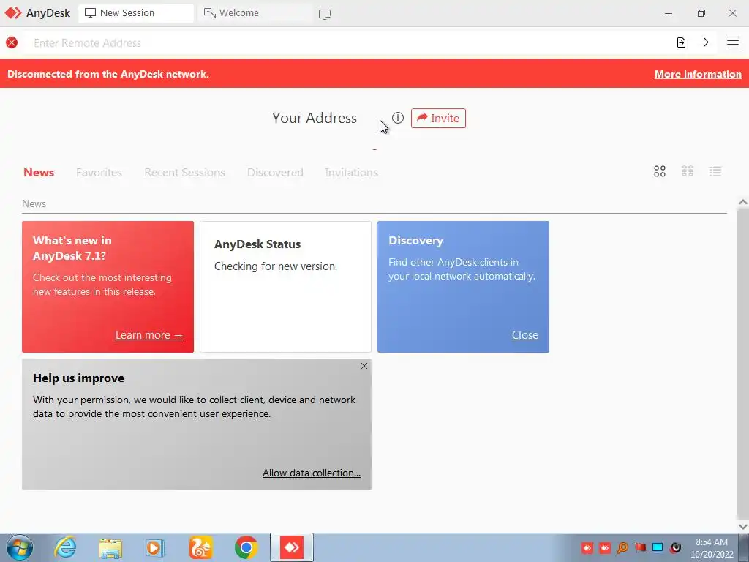Click the AnyDesk Status card
Image resolution: width=749 pixels, height=562 pixels.
[286, 287]
